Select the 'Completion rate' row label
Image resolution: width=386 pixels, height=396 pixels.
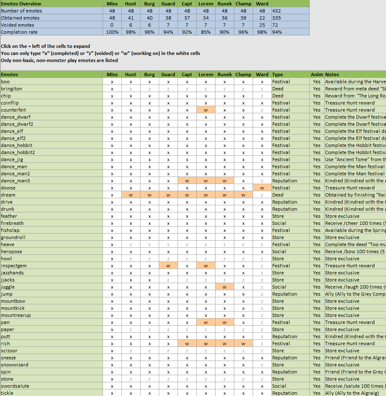point(52,32)
